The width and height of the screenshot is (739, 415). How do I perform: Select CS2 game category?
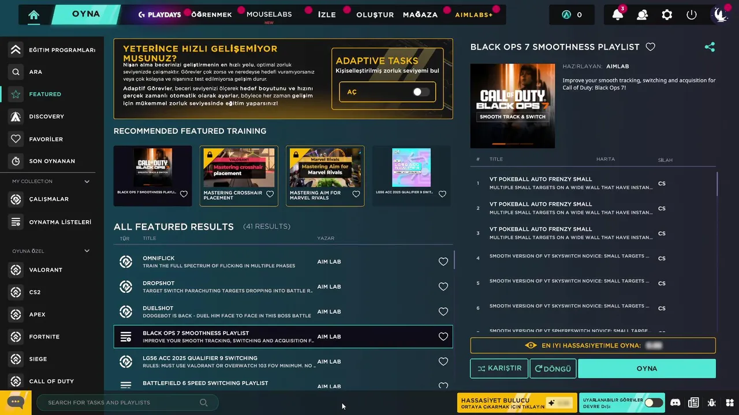52,292
